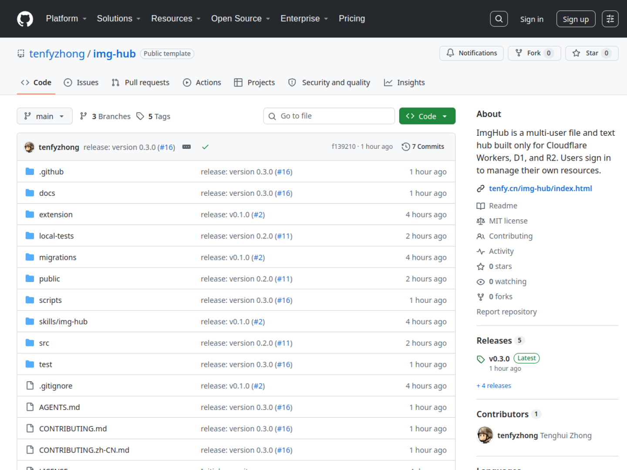Click the Sign in link
The image size is (627, 470).
[x=532, y=19]
